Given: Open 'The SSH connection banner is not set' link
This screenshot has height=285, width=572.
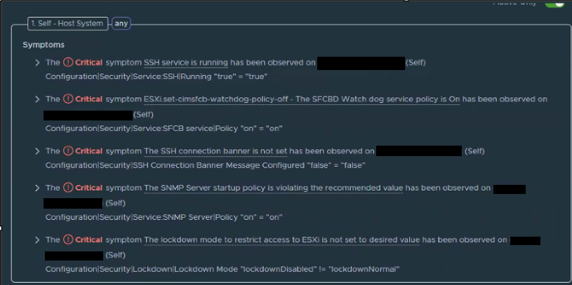Looking at the screenshot, I should pyautogui.click(x=215, y=151).
